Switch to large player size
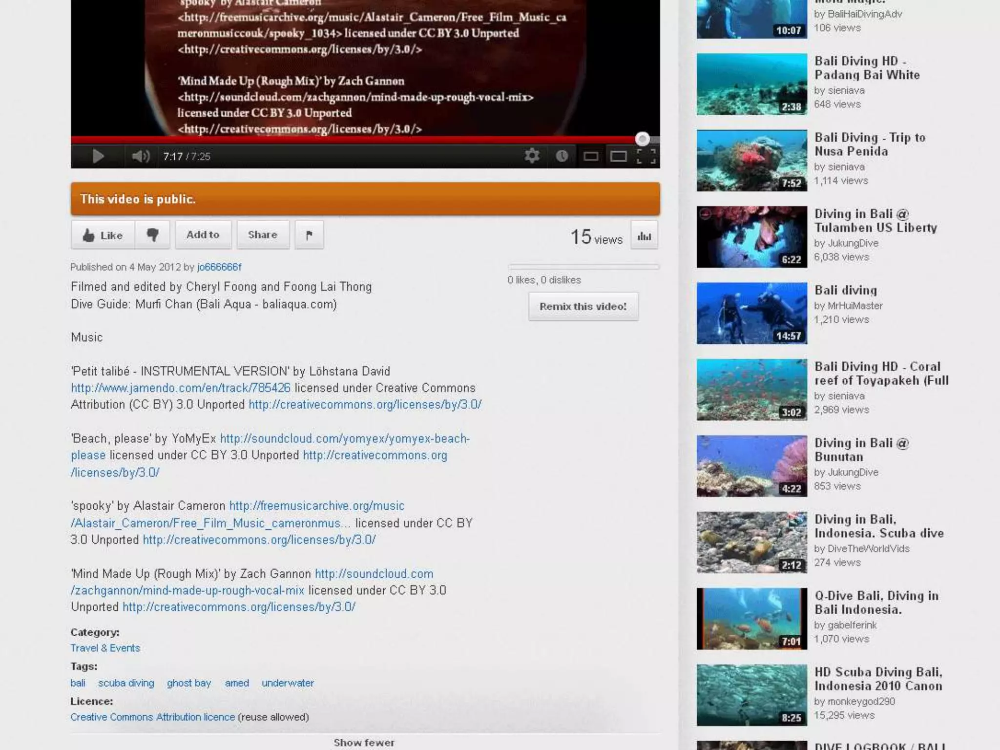Image resolution: width=1000 pixels, height=750 pixels. (618, 156)
